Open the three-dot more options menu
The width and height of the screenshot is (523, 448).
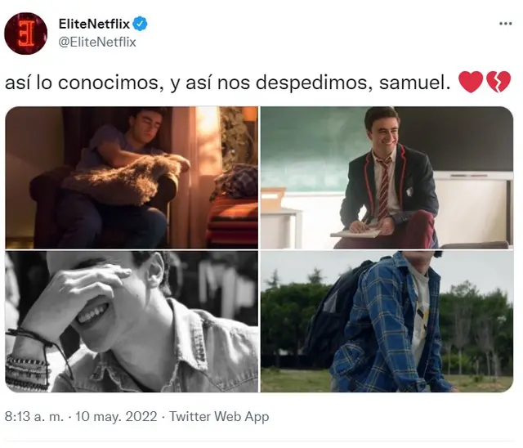[x=505, y=24]
